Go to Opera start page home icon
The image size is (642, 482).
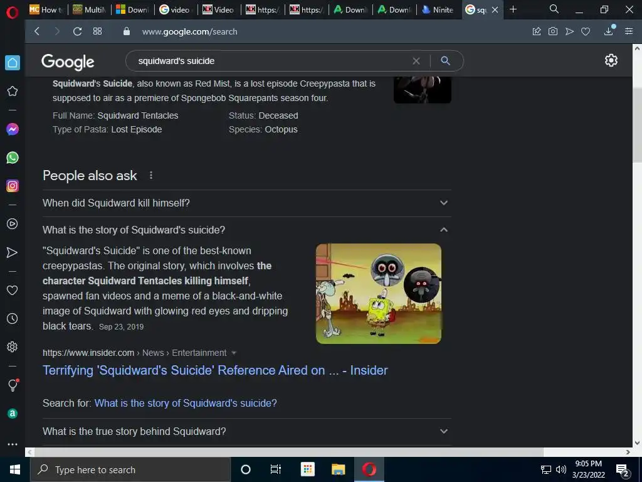pos(13,63)
